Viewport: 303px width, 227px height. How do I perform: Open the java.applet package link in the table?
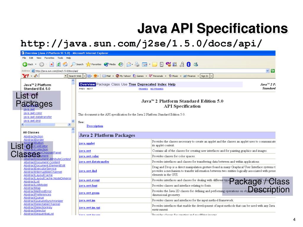[x=87, y=143]
